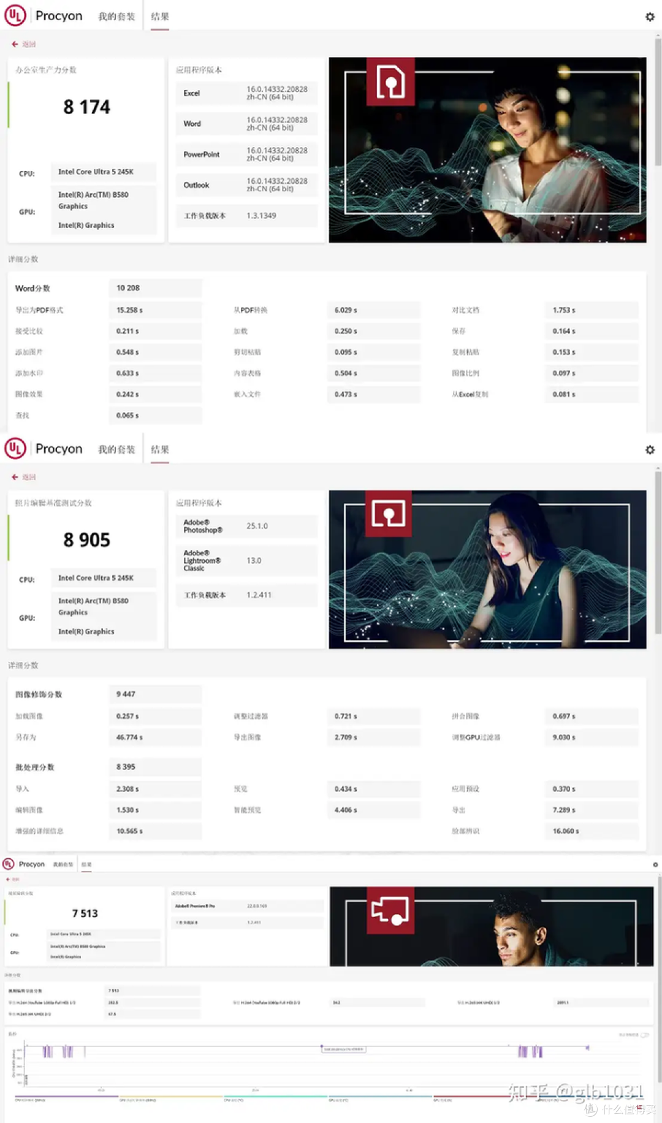Click office productivity hero image of woman with tablet
The height and width of the screenshot is (1123, 662).
point(487,150)
